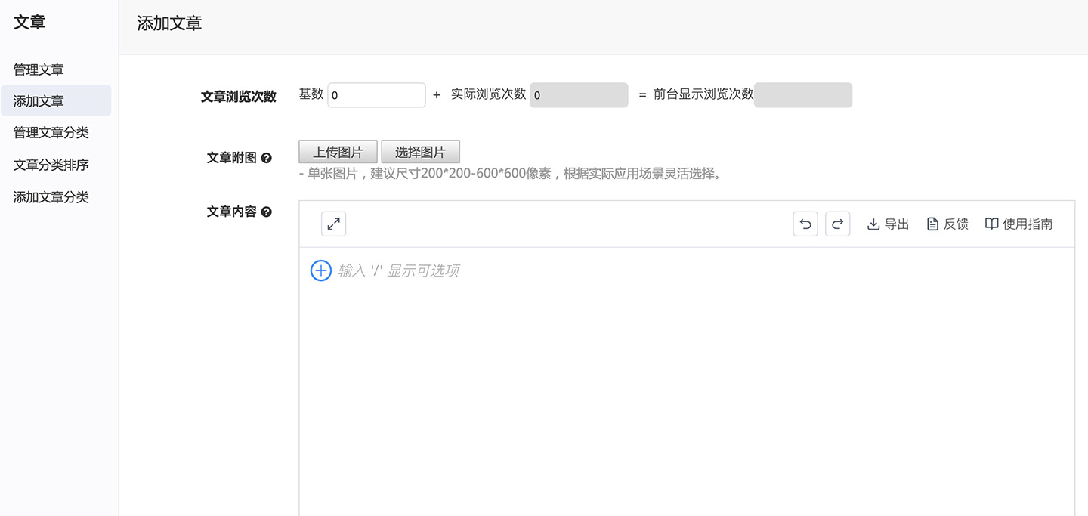Click the 前台显示浏览次数 field
Viewport: 1088px width, 516px height.
(803, 95)
